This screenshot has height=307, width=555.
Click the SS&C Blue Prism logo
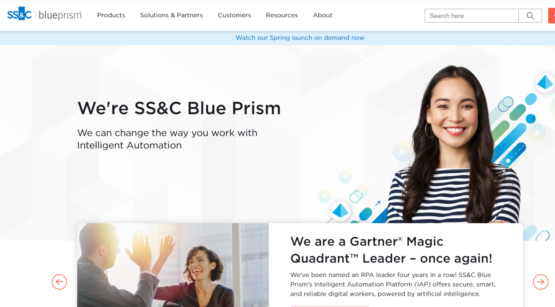click(44, 15)
